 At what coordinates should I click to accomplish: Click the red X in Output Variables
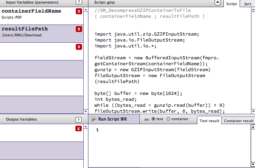(x=79, y=128)
